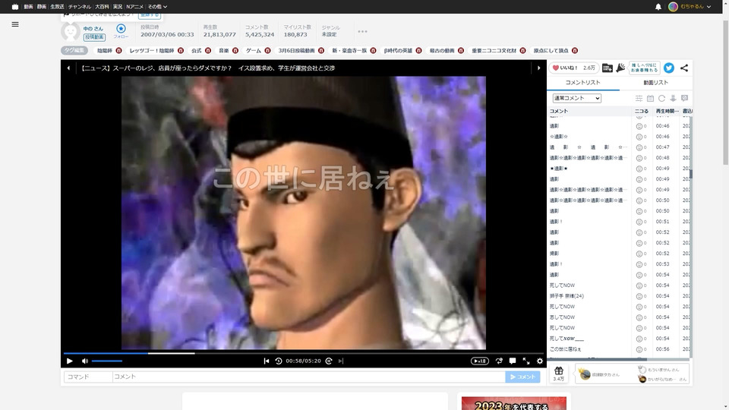Jump to the video start
The width and height of the screenshot is (729, 410).
pyautogui.click(x=266, y=361)
